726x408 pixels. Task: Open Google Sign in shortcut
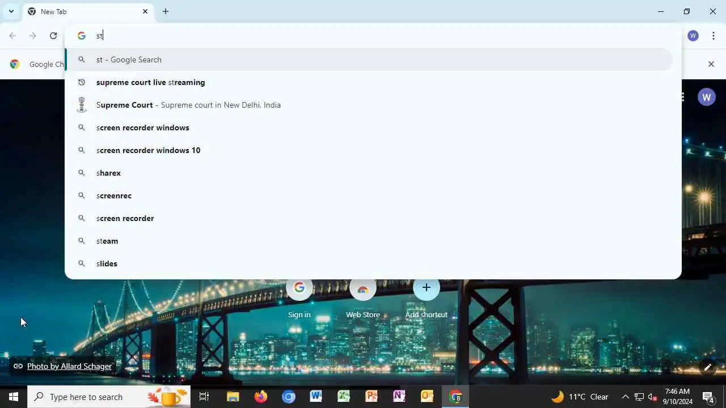tap(299, 297)
